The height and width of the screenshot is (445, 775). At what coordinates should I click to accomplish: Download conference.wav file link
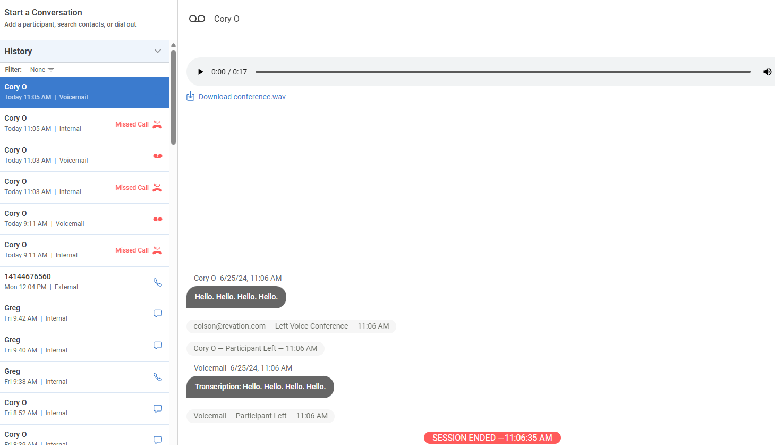(x=242, y=97)
